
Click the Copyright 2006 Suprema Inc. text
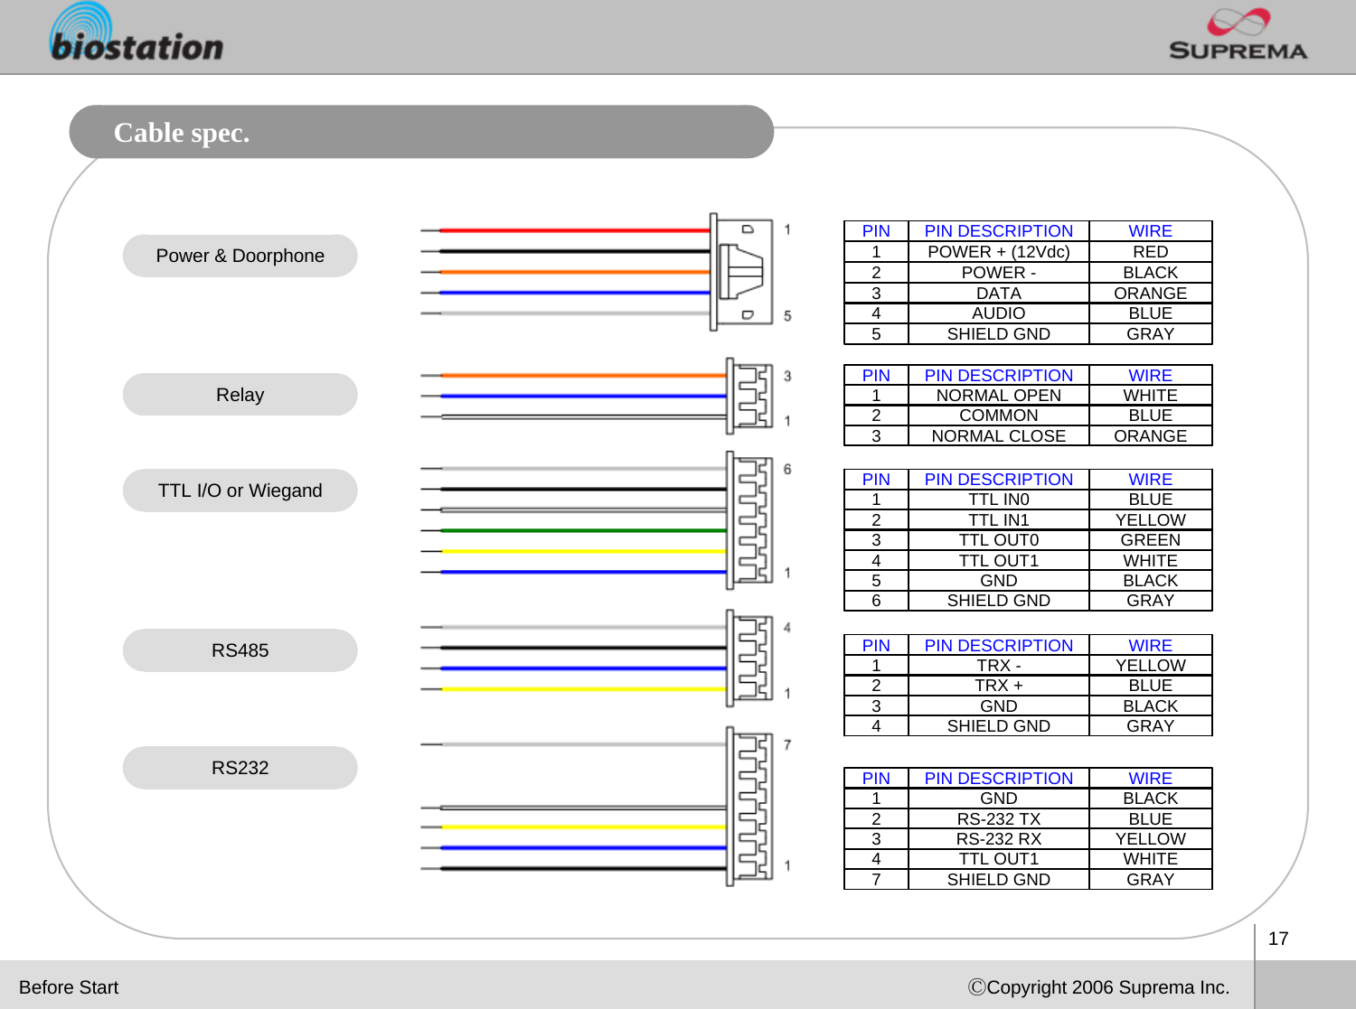point(1099,987)
